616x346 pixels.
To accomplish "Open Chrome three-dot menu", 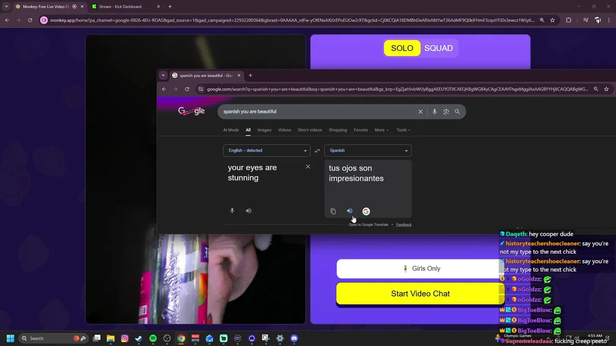I will pos(609,20).
